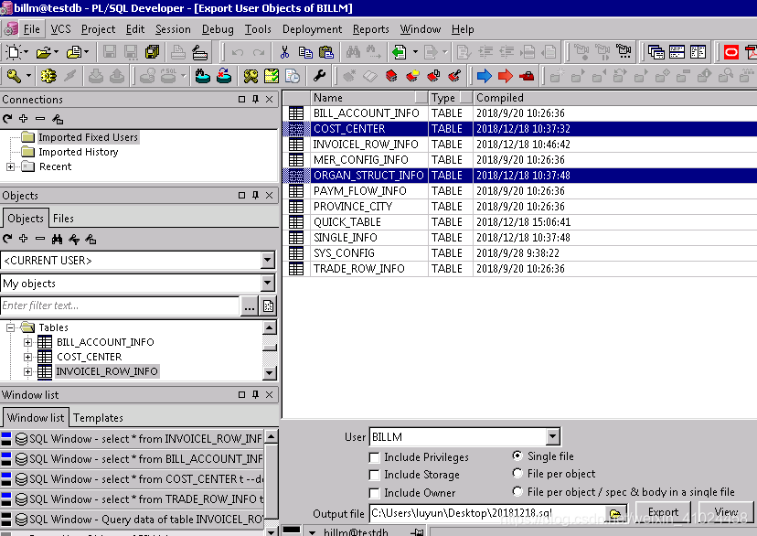This screenshot has width=757, height=536.
Task: Open the File menu
Action: click(x=32, y=29)
